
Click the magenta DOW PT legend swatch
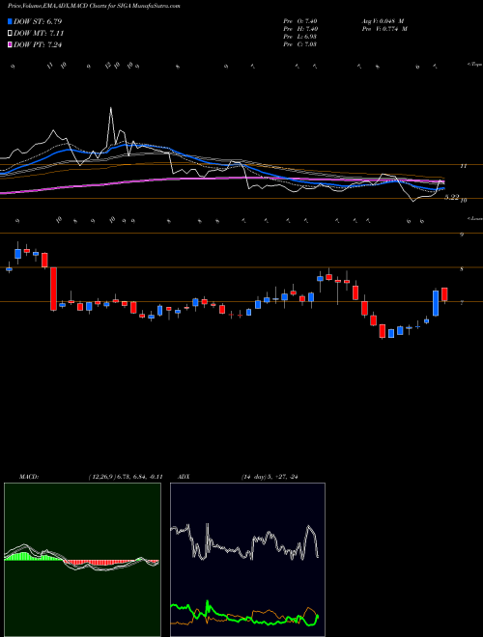[10, 45]
